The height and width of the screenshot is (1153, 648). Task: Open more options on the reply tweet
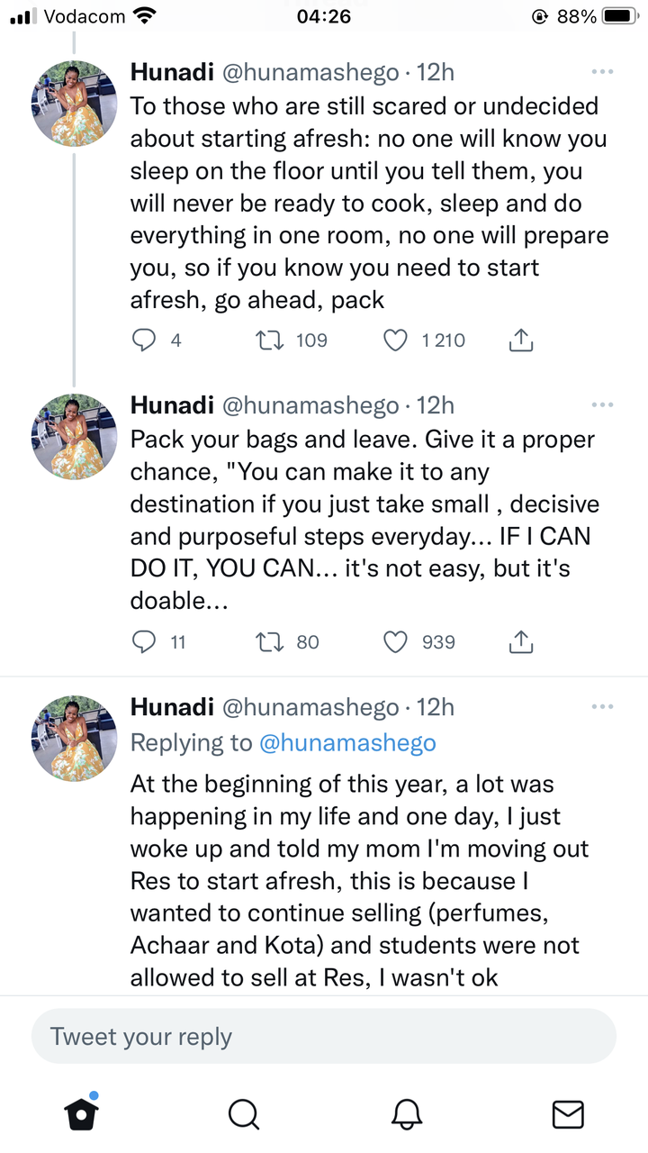coord(602,706)
